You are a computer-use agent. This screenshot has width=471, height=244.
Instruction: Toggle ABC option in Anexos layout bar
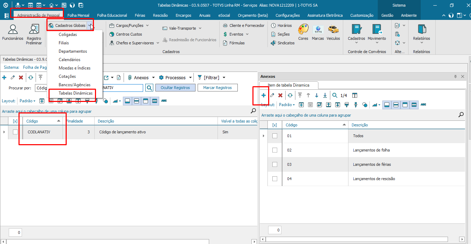pos(424,104)
